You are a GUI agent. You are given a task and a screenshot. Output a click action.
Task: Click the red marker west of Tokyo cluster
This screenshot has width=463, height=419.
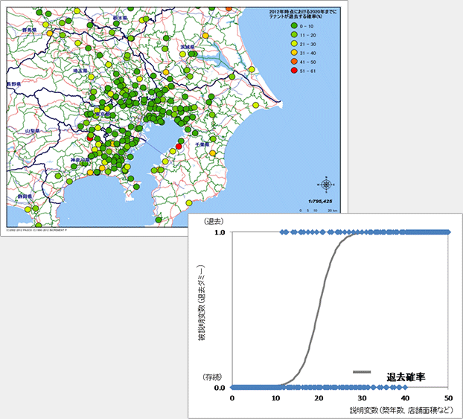(x=90, y=138)
